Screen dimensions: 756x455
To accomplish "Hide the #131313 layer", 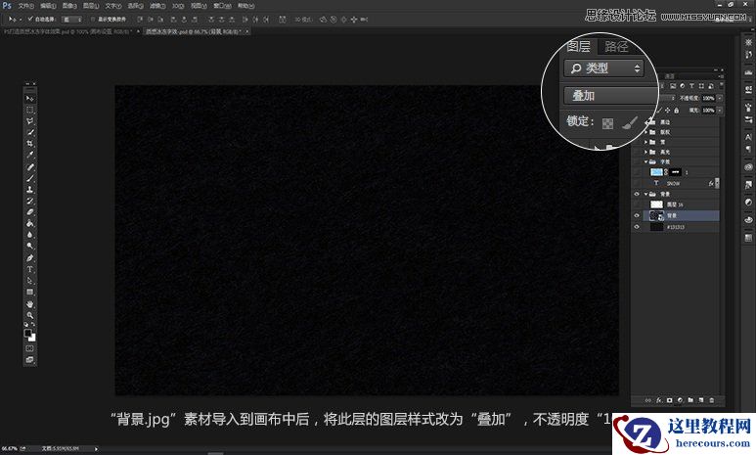I will pyautogui.click(x=637, y=227).
